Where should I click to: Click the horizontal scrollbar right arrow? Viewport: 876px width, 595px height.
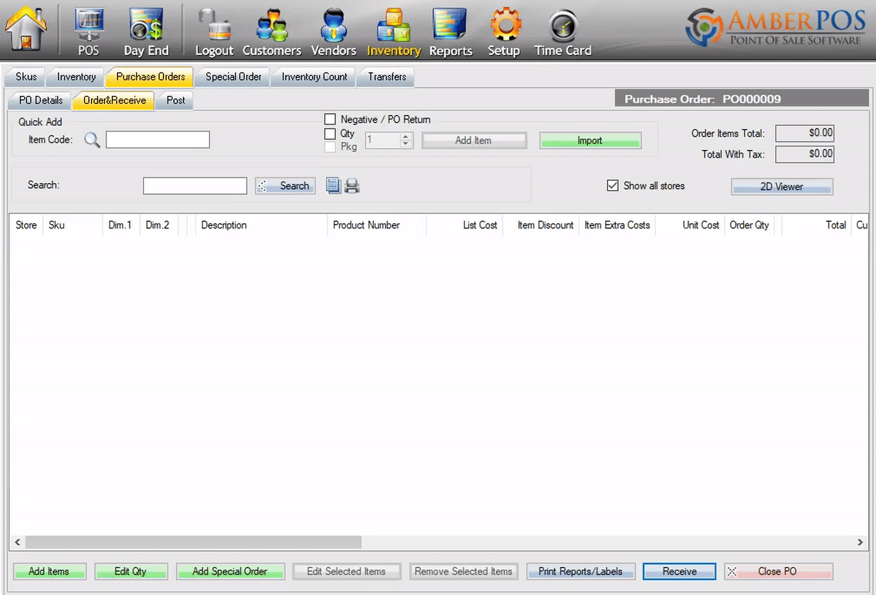tap(860, 542)
